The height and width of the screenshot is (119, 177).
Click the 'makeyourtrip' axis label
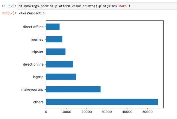[x=32, y=90]
